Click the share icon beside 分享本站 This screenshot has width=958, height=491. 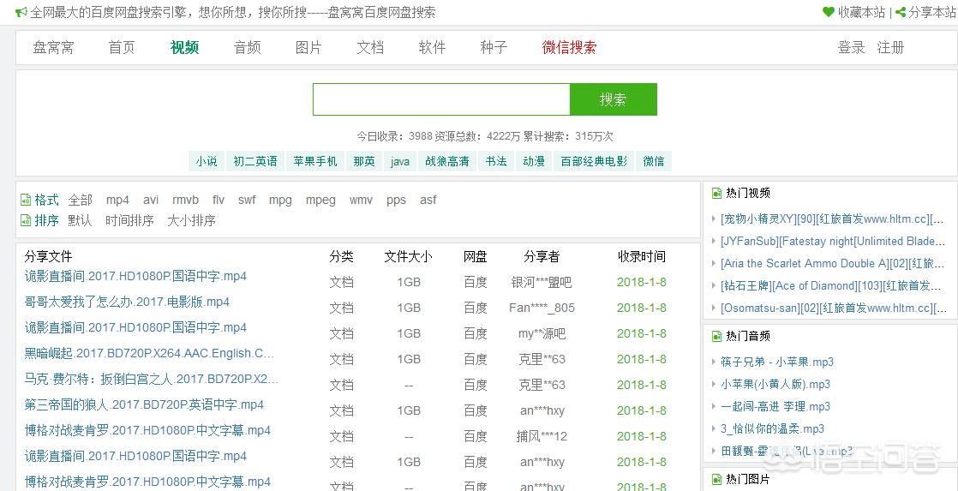[901, 12]
